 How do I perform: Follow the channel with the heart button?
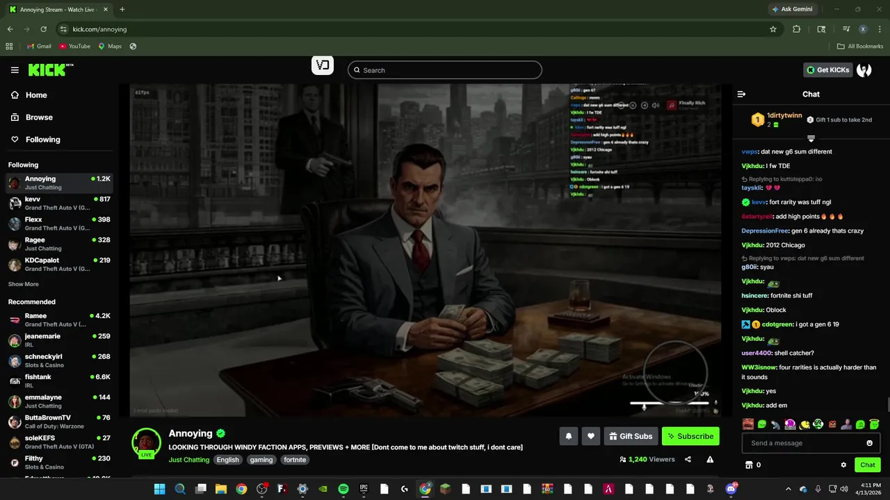coord(591,436)
